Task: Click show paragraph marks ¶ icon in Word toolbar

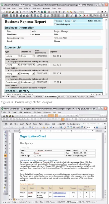Action: tap(85, 127)
